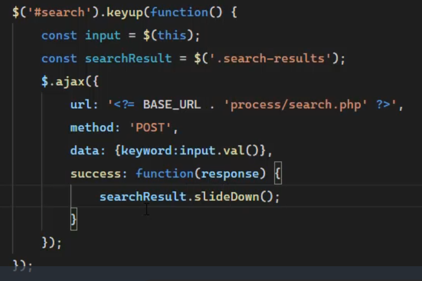Click the val method call
The width and height of the screenshot is (422, 281).
234,151
